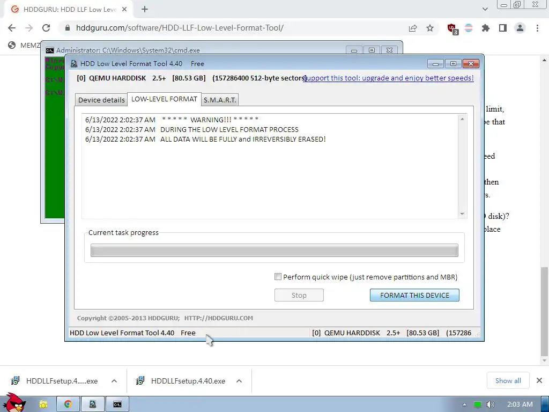Click the Chrome back arrow icon

coord(12,28)
